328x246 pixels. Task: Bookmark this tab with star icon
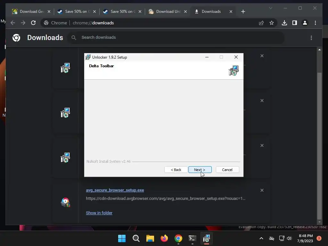[272, 23]
